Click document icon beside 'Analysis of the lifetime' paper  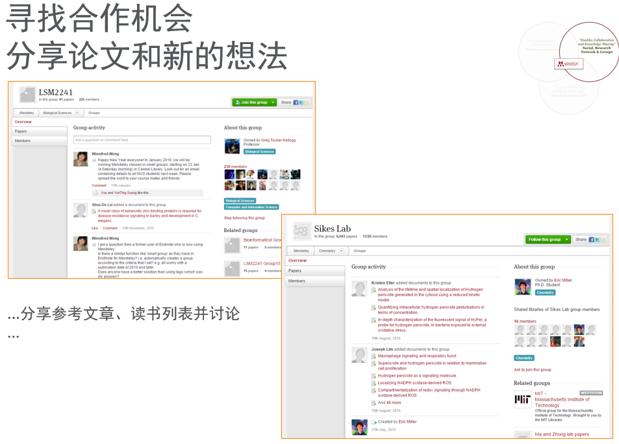click(x=373, y=290)
